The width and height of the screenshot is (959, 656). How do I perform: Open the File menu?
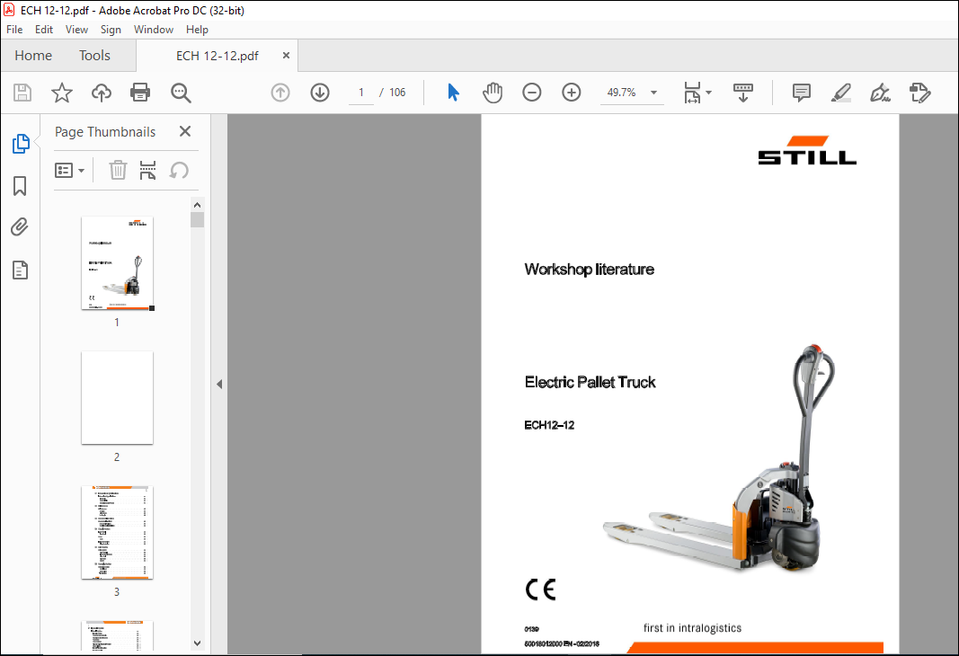[x=14, y=30]
